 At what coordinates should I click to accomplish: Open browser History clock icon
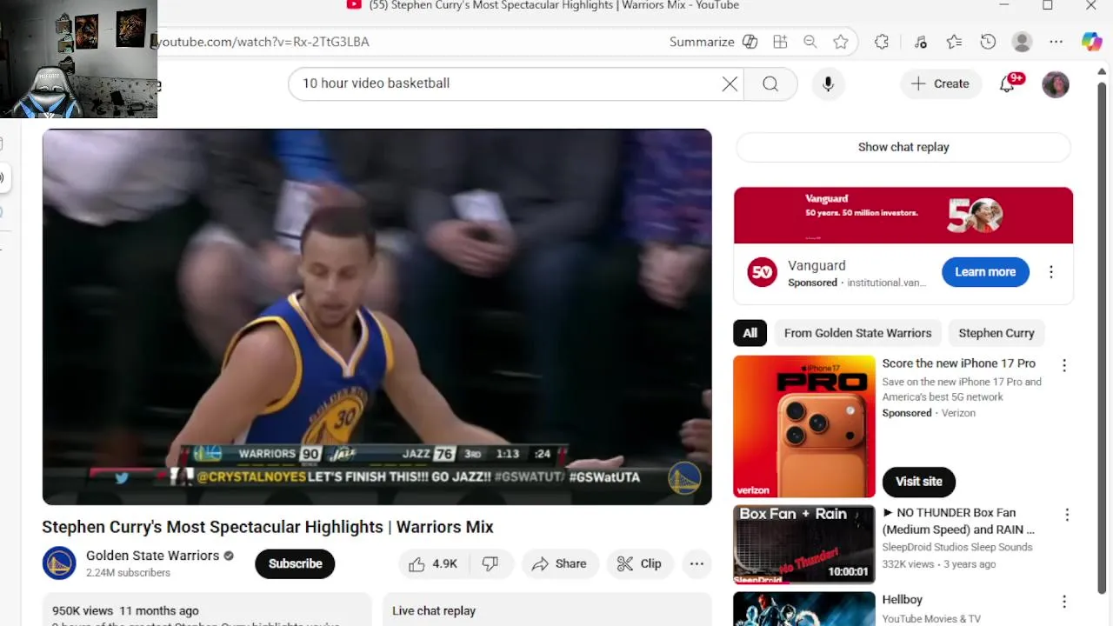pyautogui.click(x=988, y=42)
